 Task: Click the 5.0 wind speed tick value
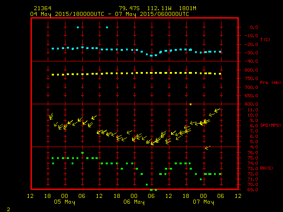tap(254, 142)
